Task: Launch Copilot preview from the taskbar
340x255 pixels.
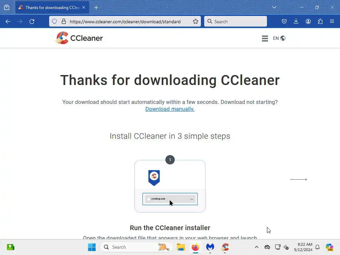Action: point(329,247)
